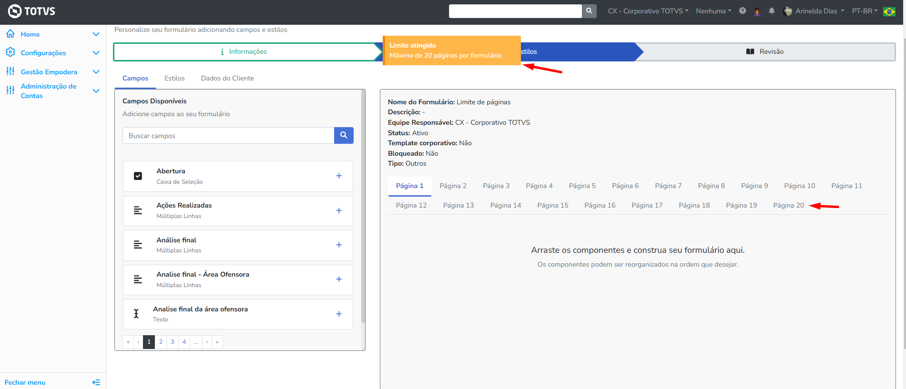This screenshot has height=389, width=906.
Task: Add Ações Realizadas field with plus icon
Action: (x=339, y=210)
